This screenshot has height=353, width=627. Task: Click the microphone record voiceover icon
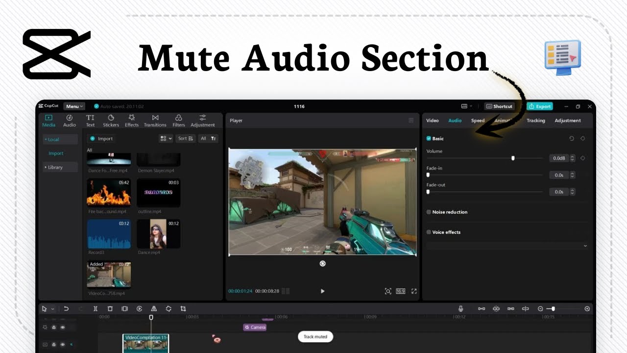[x=461, y=309]
